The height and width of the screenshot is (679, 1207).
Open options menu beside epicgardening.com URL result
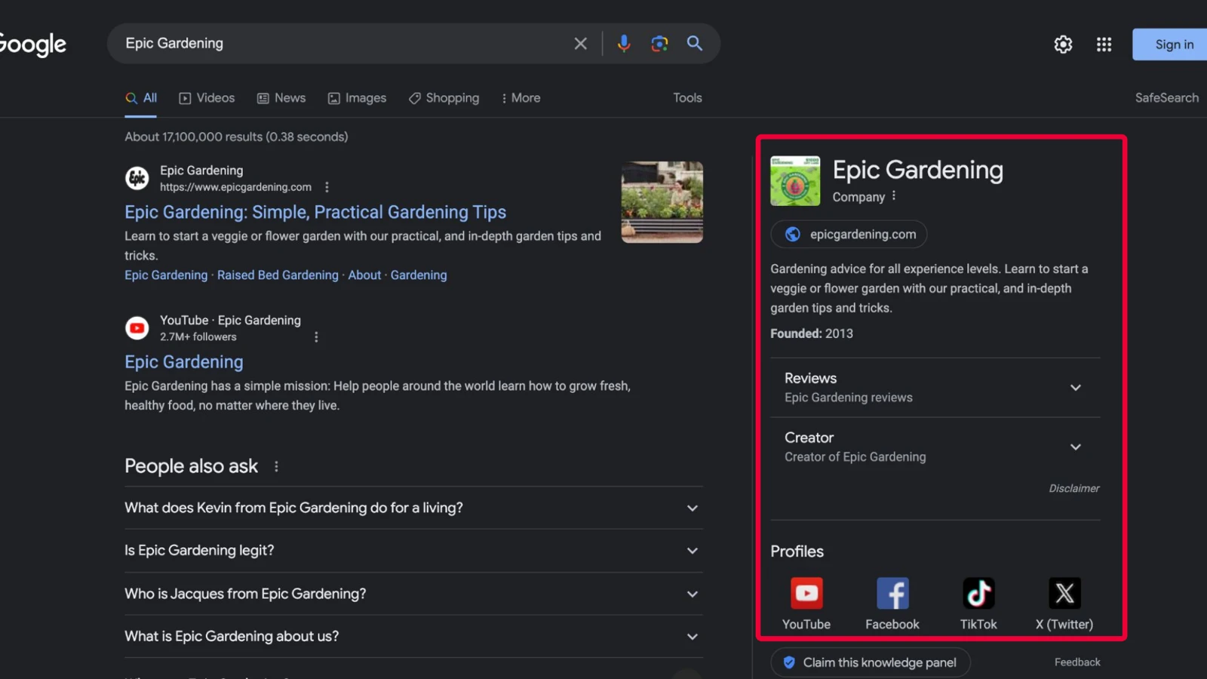(327, 187)
